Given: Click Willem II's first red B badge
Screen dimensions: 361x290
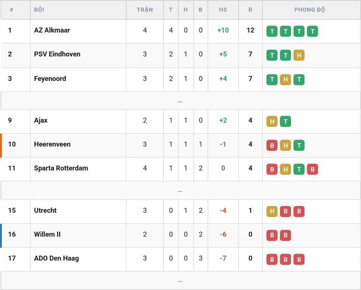Looking at the screenshot, I should coord(272,235).
